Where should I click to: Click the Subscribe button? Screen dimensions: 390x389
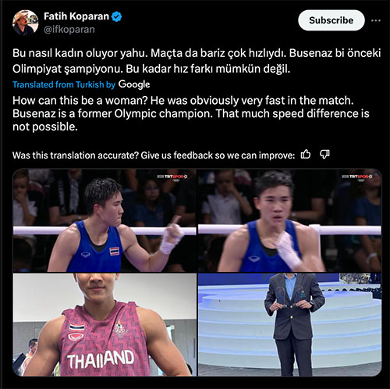tap(331, 20)
